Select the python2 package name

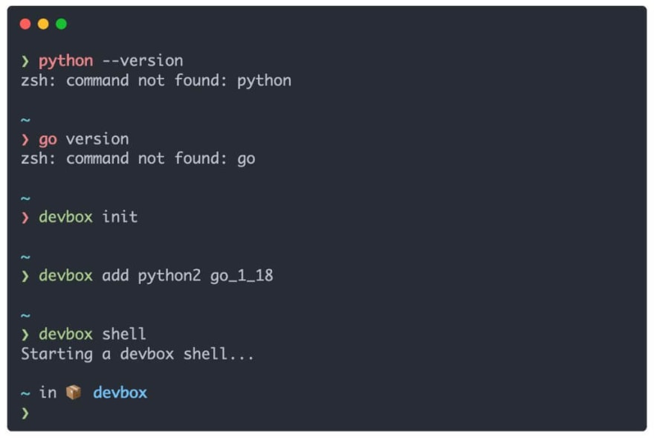[x=169, y=276]
